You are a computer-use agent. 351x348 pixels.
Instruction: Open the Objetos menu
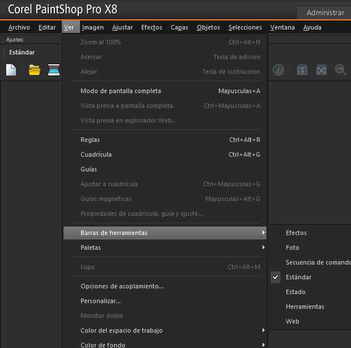coord(208,27)
